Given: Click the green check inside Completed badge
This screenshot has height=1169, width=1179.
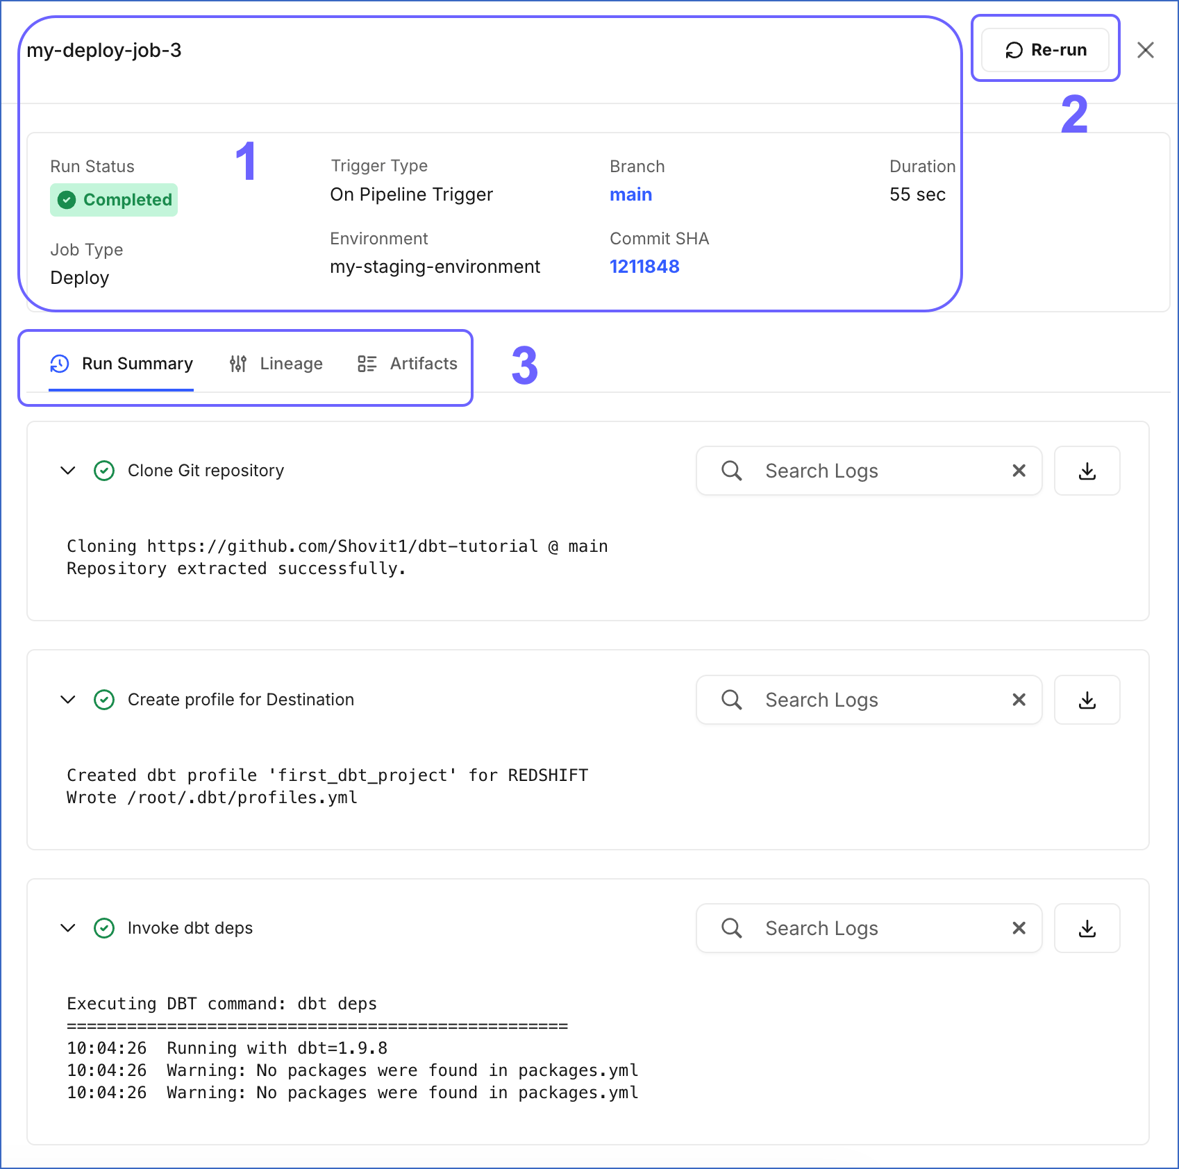Looking at the screenshot, I should coord(67,200).
